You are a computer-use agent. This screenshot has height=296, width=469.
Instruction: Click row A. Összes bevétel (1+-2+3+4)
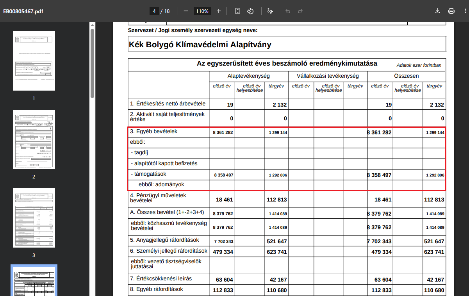pos(167,212)
